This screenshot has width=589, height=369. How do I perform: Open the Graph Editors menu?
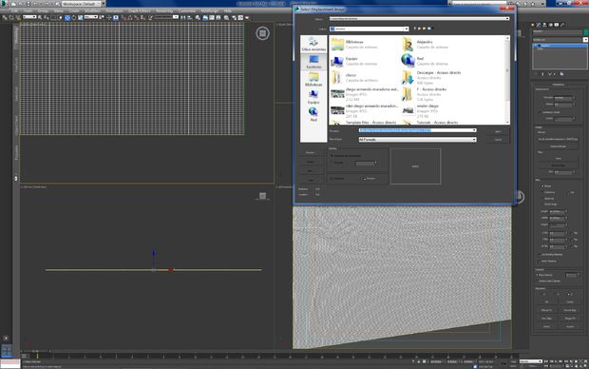[x=139, y=10]
